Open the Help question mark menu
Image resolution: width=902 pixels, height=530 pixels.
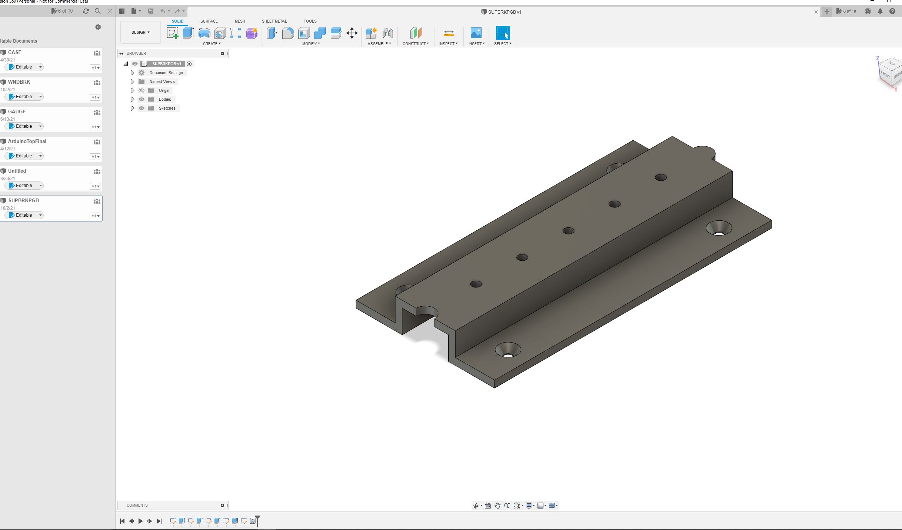(892, 11)
